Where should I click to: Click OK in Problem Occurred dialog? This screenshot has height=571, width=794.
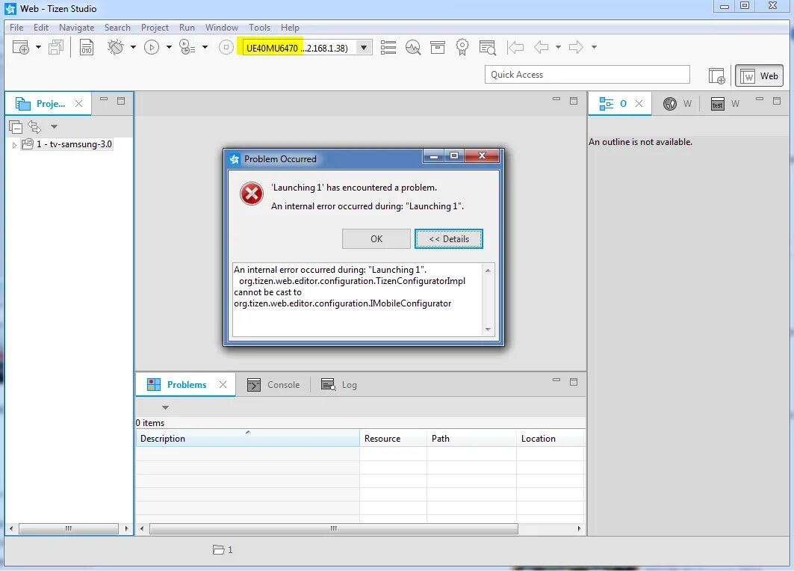pyautogui.click(x=376, y=238)
